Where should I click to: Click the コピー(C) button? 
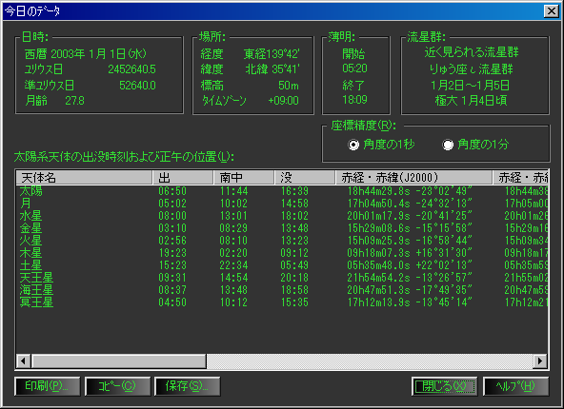click(x=117, y=386)
